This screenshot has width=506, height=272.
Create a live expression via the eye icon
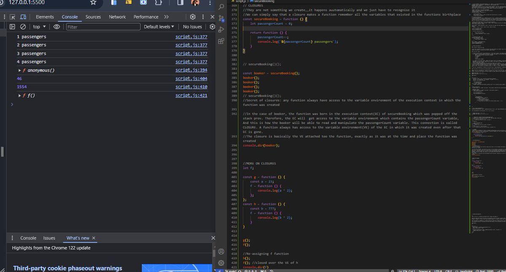coord(57,27)
